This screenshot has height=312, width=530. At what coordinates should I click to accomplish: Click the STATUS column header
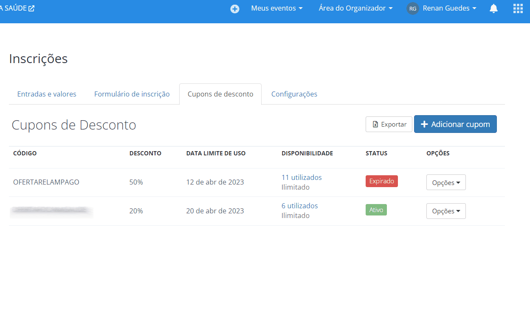[x=376, y=153]
